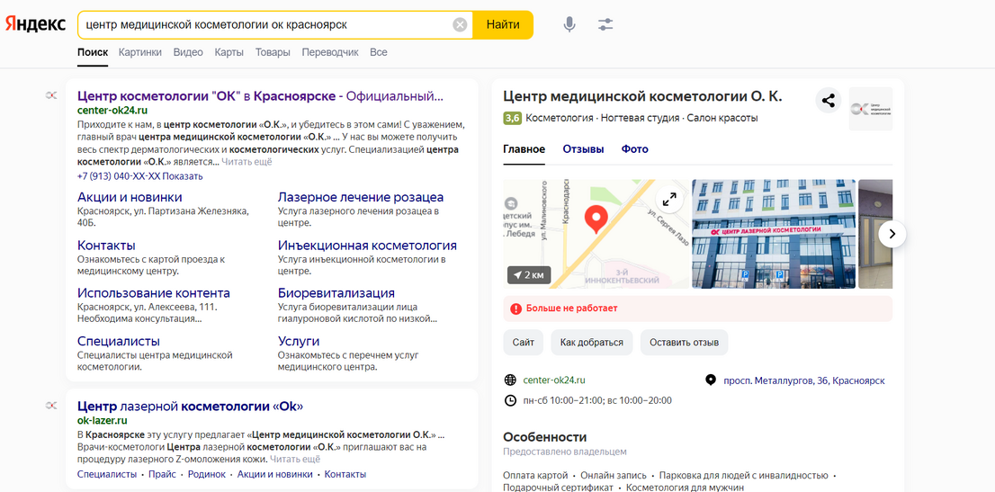The image size is (995, 492).
Task: Click favicon of center-ok24.ru result
Action: (x=51, y=95)
